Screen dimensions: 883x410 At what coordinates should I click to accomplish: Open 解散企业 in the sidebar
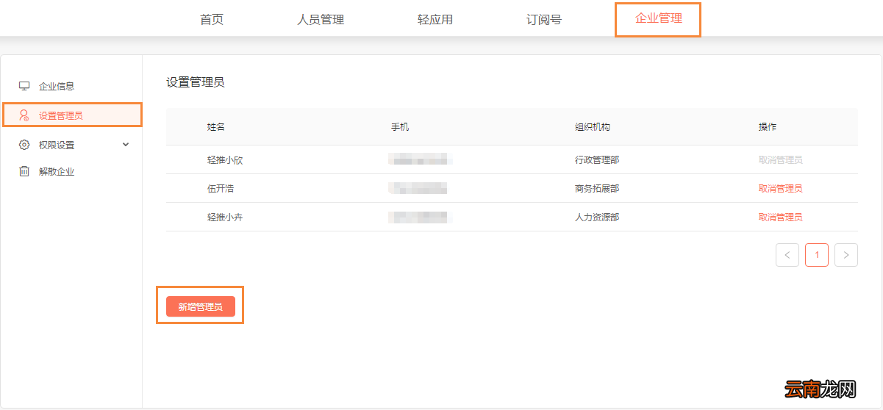57,171
